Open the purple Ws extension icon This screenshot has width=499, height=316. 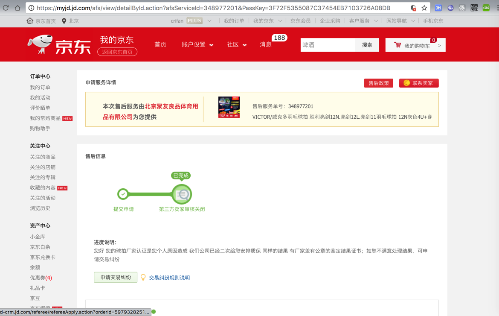[x=450, y=8]
